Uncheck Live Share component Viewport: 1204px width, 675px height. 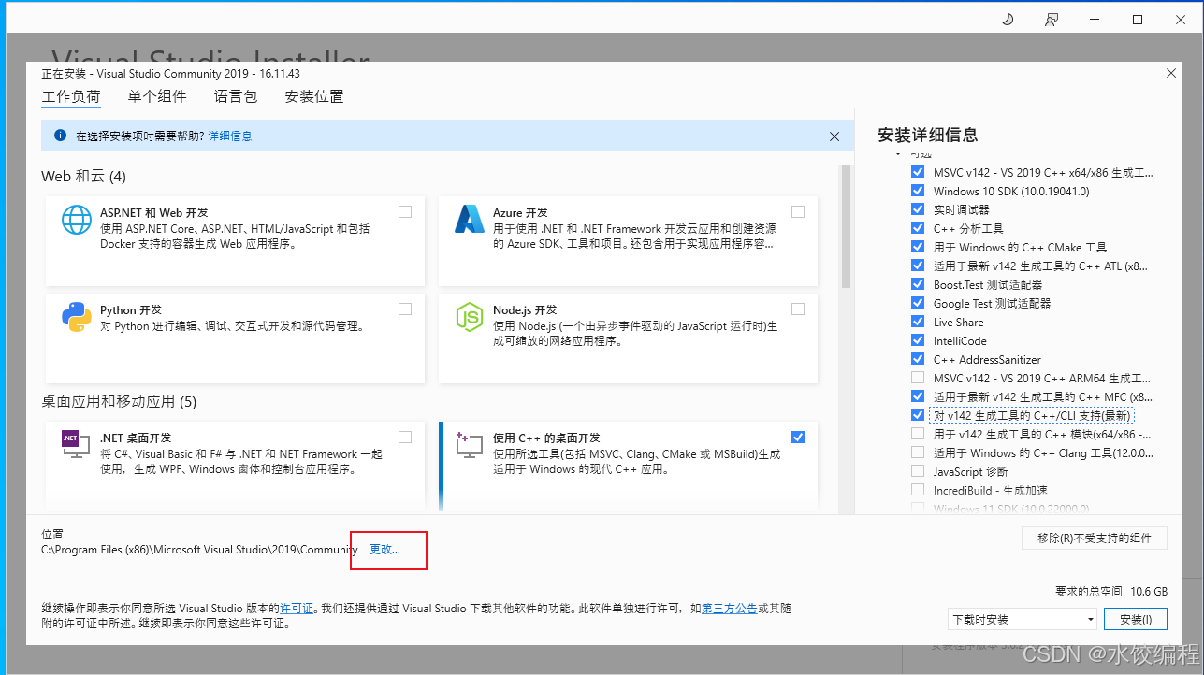tap(917, 322)
